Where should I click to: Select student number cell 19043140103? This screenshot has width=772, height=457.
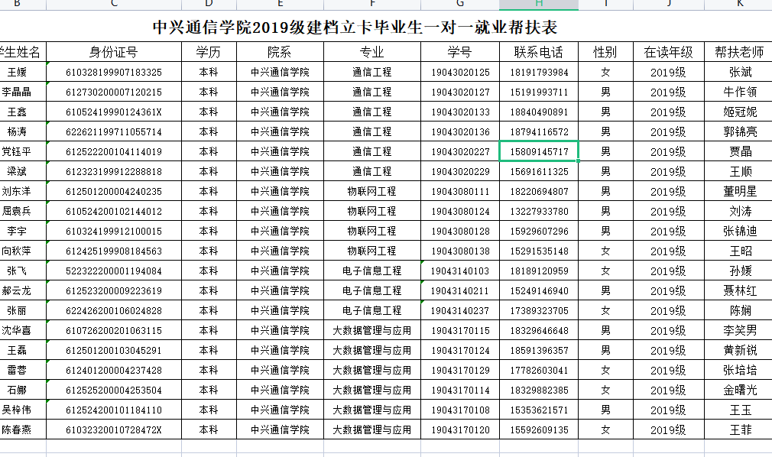[x=460, y=271]
